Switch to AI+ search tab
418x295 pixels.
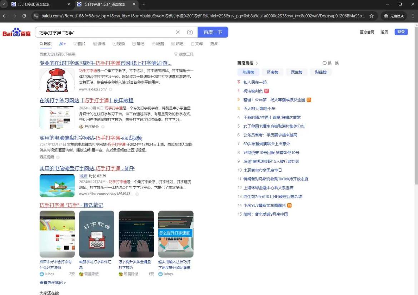[x=63, y=44]
